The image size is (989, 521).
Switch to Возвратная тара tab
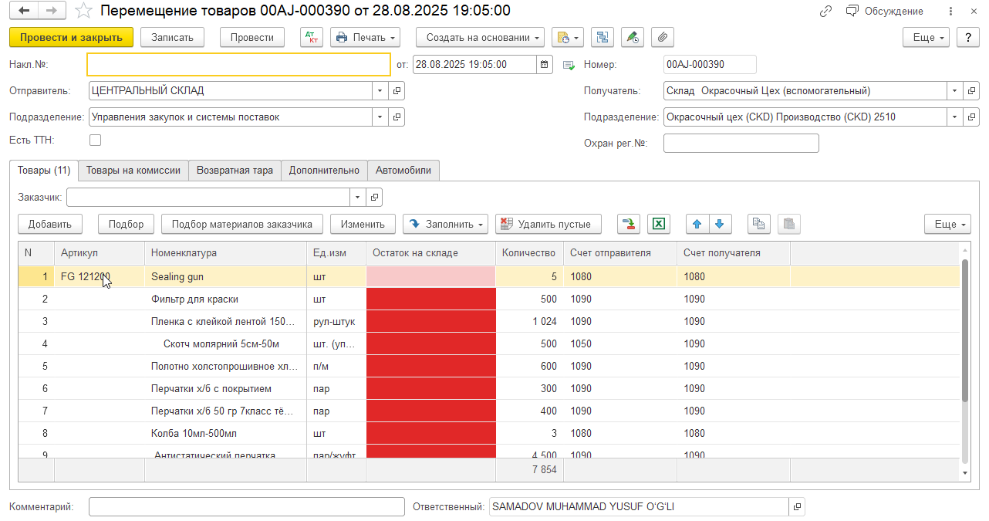click(x=235, y=170)
